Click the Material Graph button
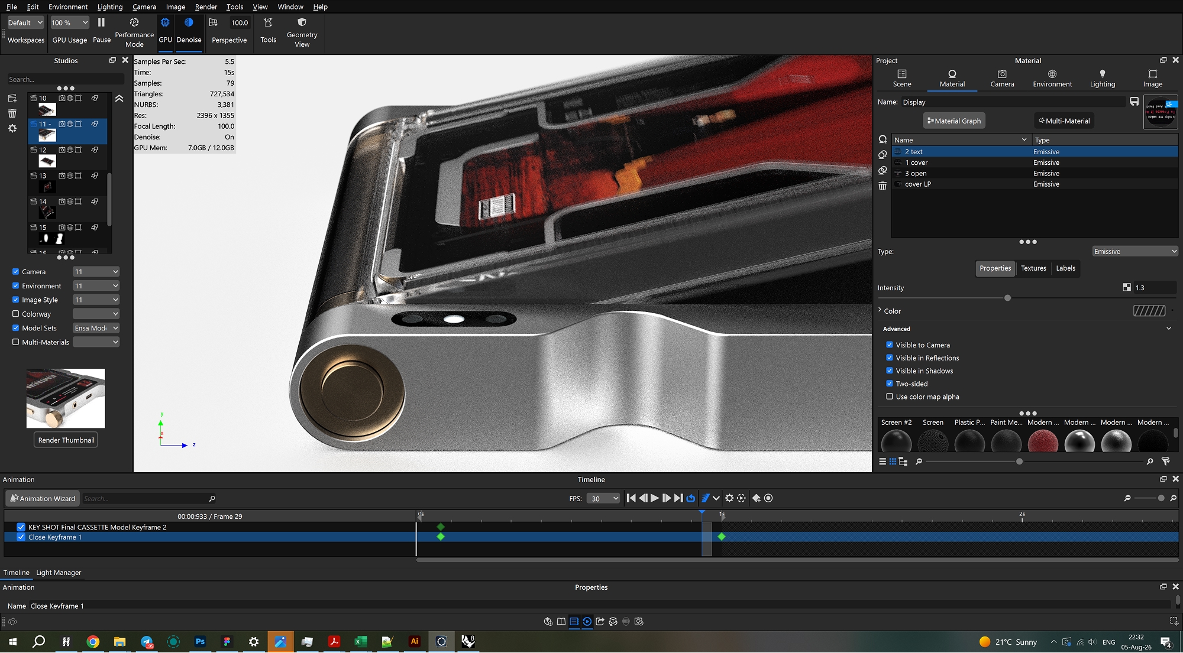 [x=954, y=121]
